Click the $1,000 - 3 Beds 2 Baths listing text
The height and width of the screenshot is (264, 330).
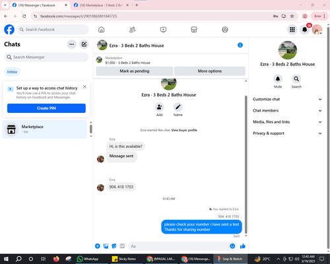pyautogui.click(x=127, y=63)
